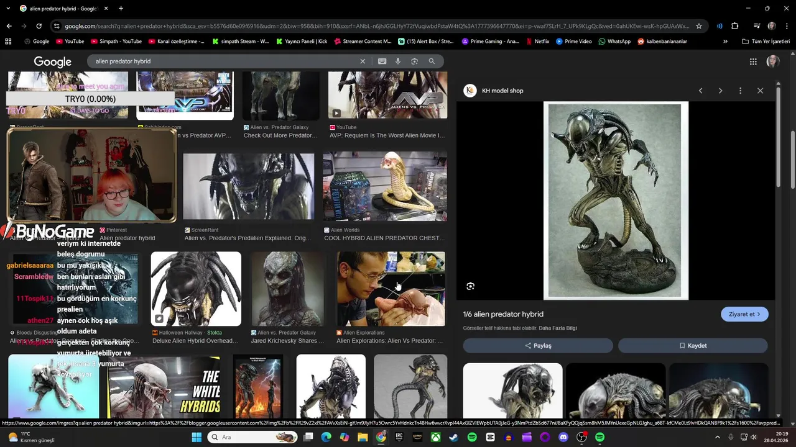Image resolution: width=796 pixels, height=447 pixels.
Task: Open Microsoft Edge from the taskbar
Action: (x=326, y=437)
